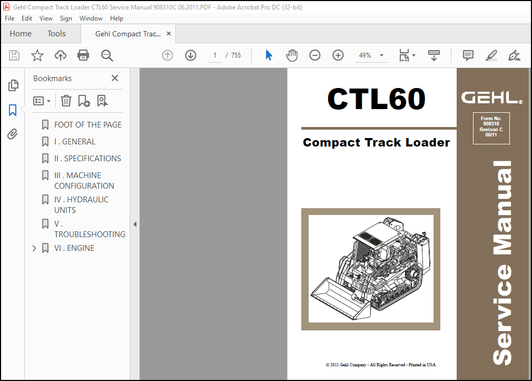Image resolution: width=532 pixels, height=381 pixels.
Task: Activate the Hand pan tool
Action: 292,55
